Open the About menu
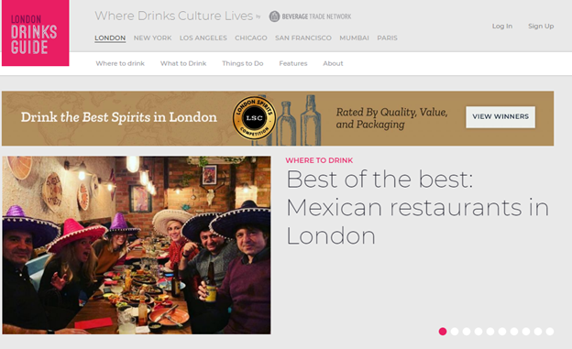572x349 pixels. 333,63
